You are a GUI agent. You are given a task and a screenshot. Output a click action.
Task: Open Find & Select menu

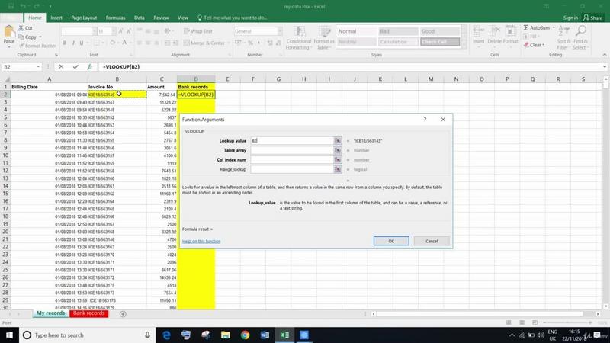(580, 37)
